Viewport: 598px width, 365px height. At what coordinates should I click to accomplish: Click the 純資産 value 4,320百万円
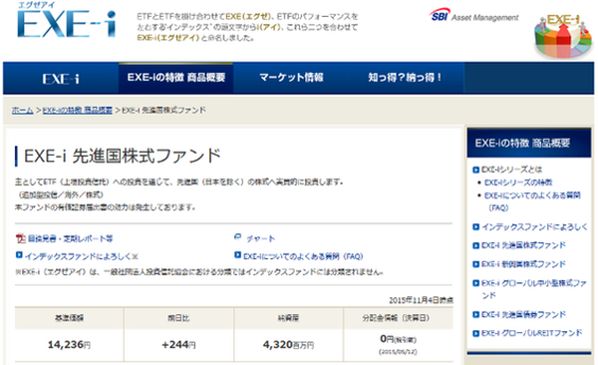tap(288, 345)
